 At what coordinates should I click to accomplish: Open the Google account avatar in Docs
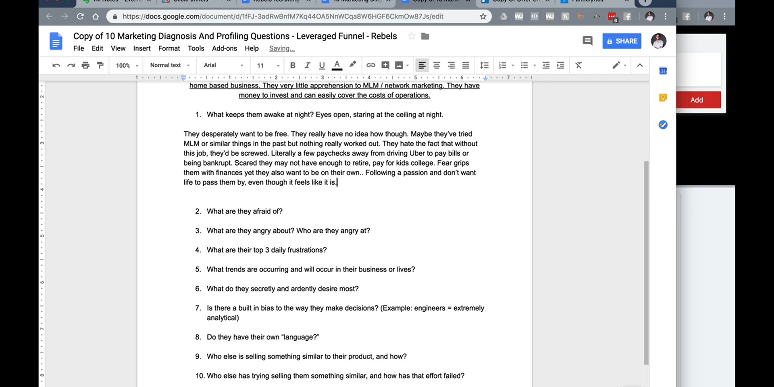click(658, 41)
